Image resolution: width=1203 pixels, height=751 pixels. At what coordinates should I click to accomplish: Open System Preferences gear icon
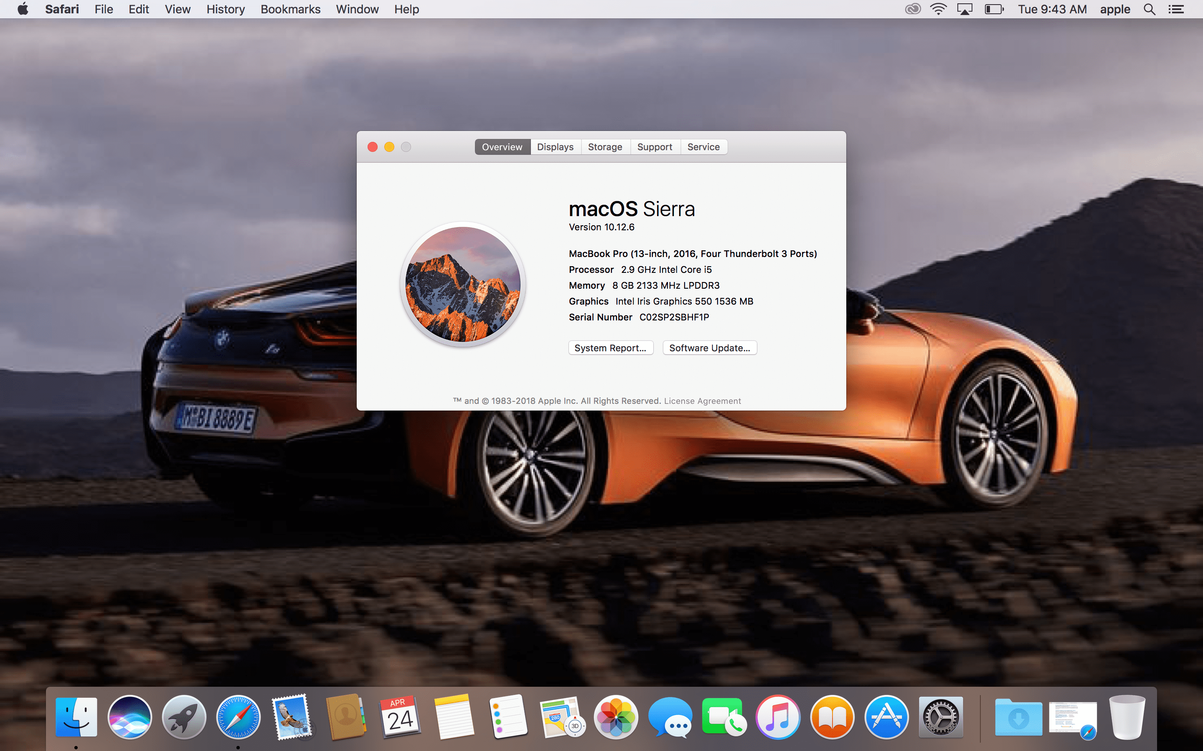[x=941, y=717]
